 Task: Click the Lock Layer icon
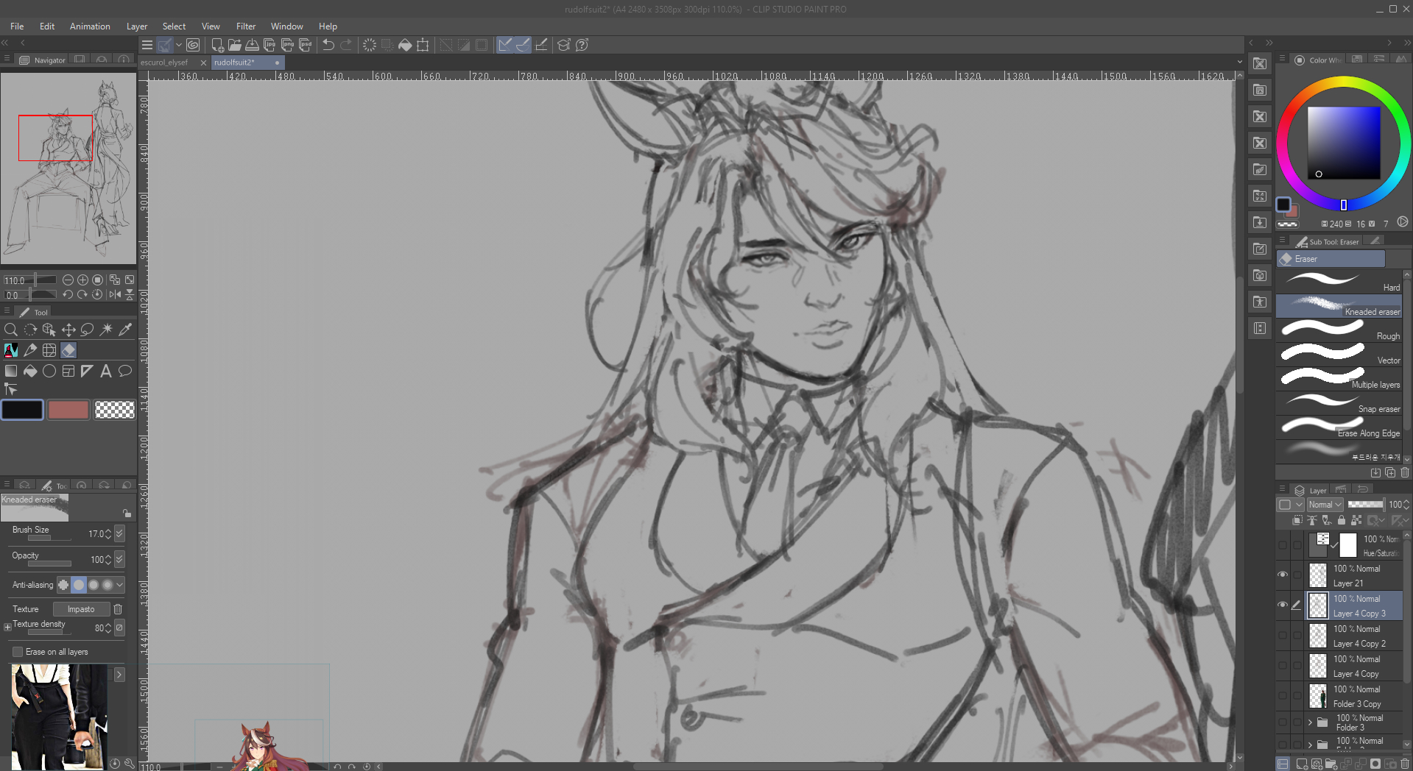tap(1341, 520)
